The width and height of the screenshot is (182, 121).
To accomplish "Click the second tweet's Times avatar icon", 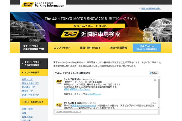I will 59,105.
